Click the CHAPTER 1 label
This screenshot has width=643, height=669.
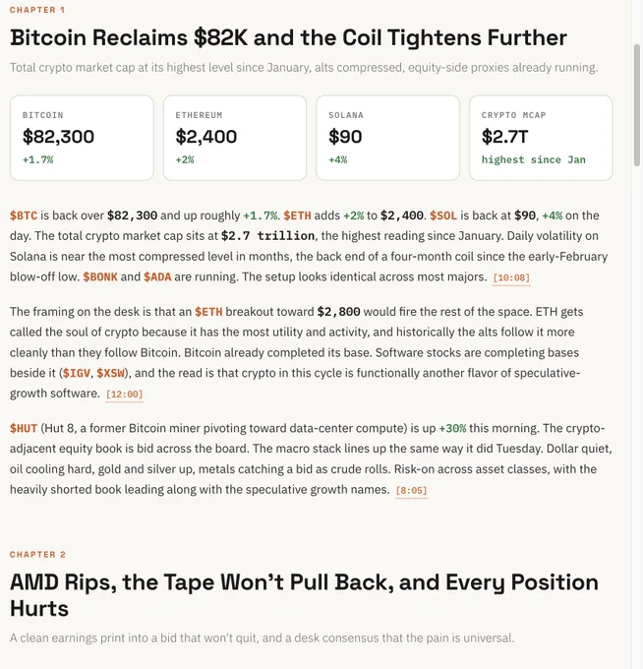37,10
